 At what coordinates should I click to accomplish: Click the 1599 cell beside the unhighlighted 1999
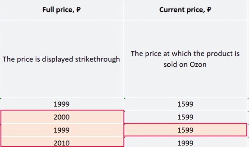[x=185, y=104]
